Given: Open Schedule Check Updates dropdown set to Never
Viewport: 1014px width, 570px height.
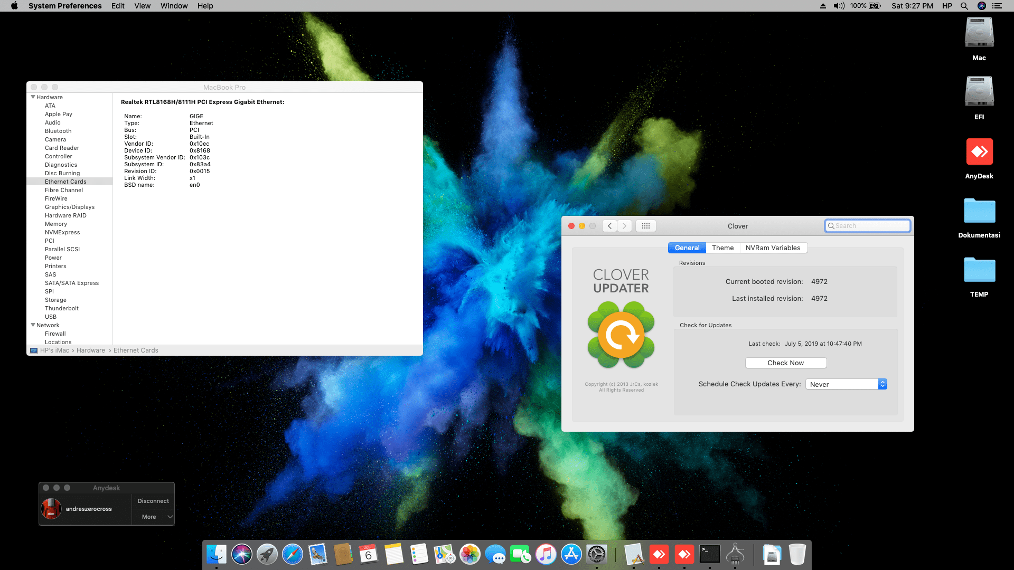Looking at the screenshot, I should pos(846,384).
